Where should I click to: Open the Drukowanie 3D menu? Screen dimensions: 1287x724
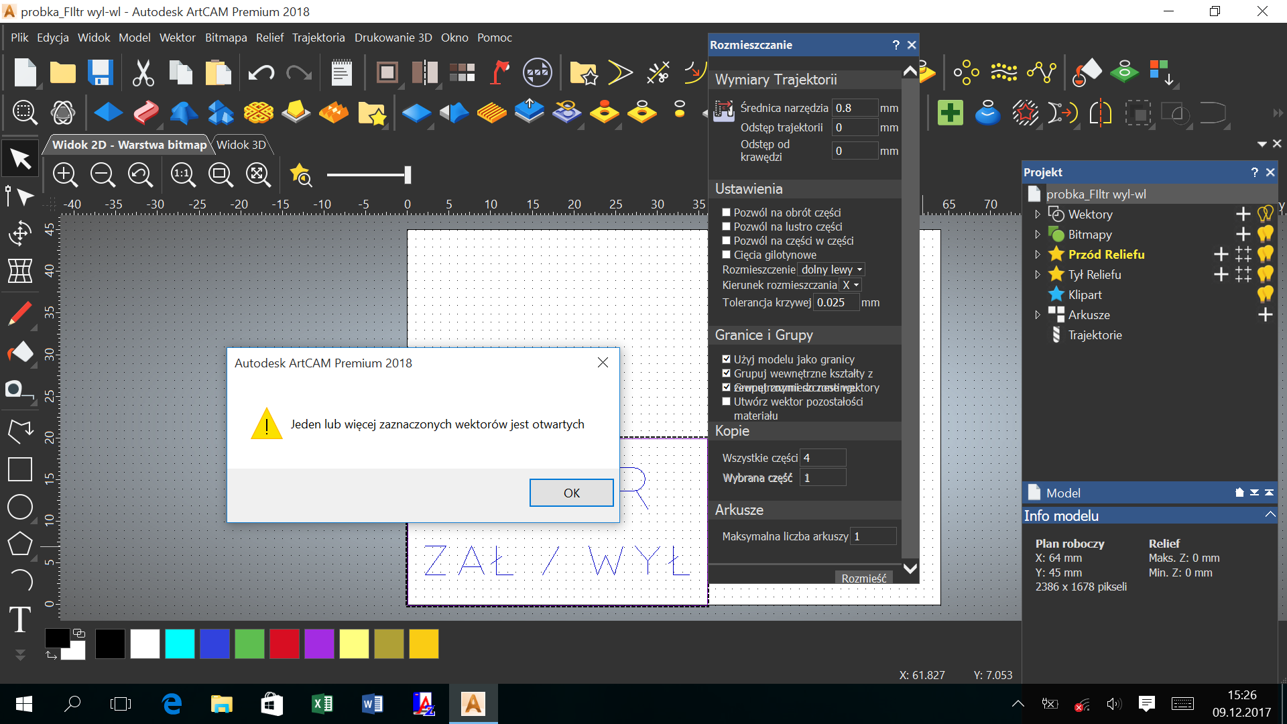[x=393, y=38]
